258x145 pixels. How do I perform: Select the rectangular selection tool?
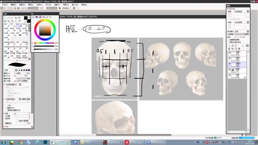[x=5, y=18]
